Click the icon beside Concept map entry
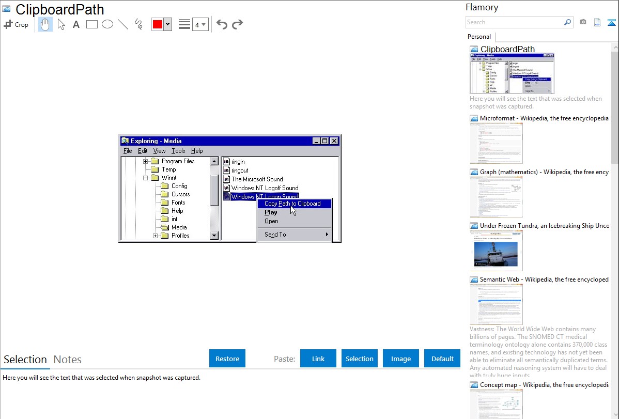Viewport: 619px width, 419px height. coord(474,385)
